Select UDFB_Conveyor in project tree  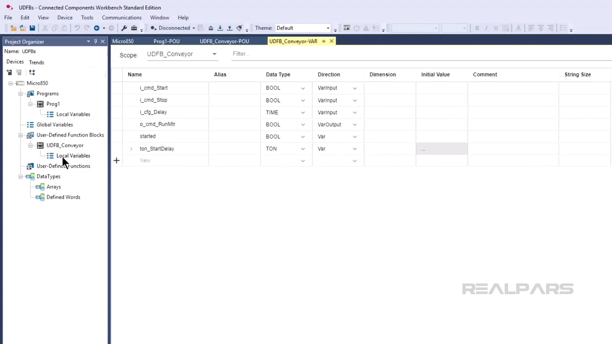click(65, 145)
